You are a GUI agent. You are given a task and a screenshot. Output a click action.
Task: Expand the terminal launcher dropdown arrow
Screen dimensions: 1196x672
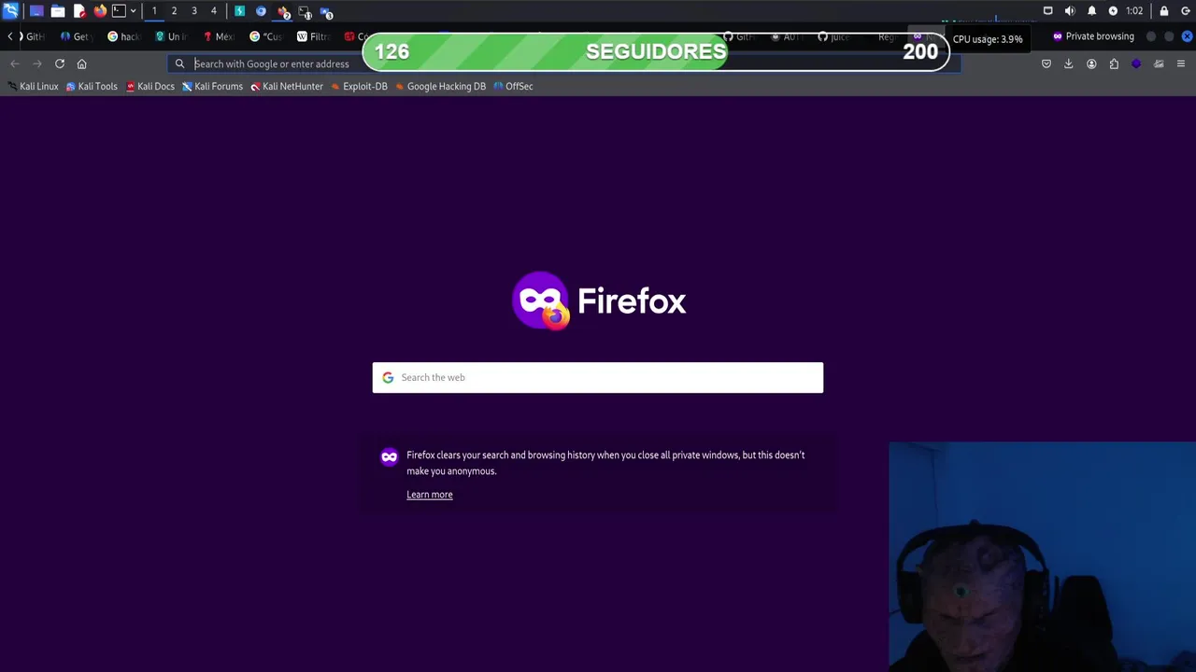[x=133, y=11]
